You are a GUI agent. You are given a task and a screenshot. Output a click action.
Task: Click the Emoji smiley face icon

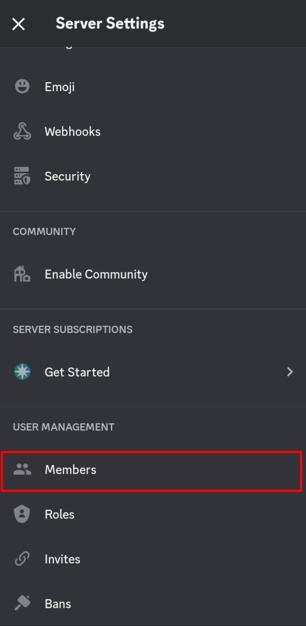tap(22, 87)
